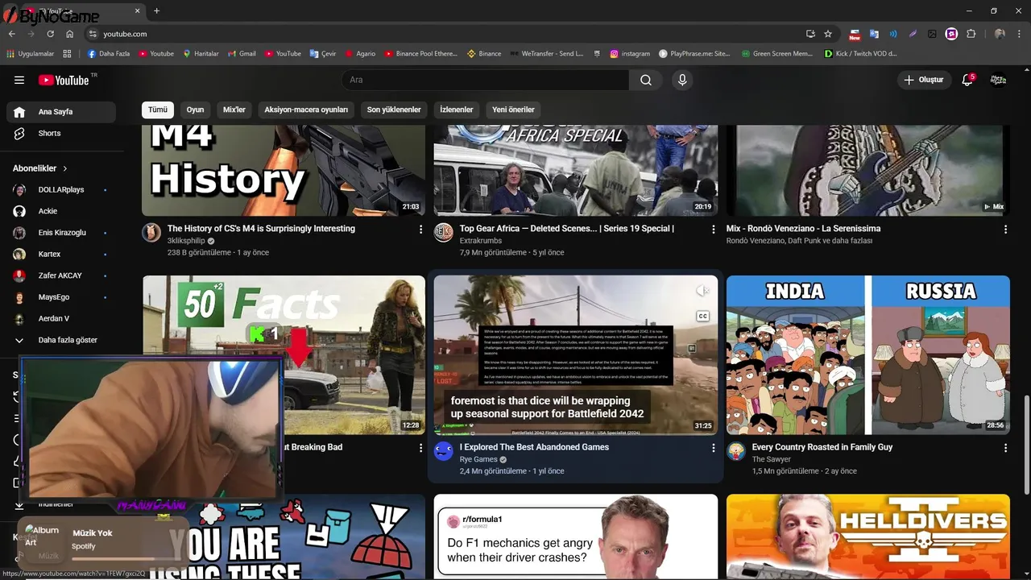Open the Haritalar maps bookmark
Viewport: 1031px width, 580px height.
pos(201,54)
